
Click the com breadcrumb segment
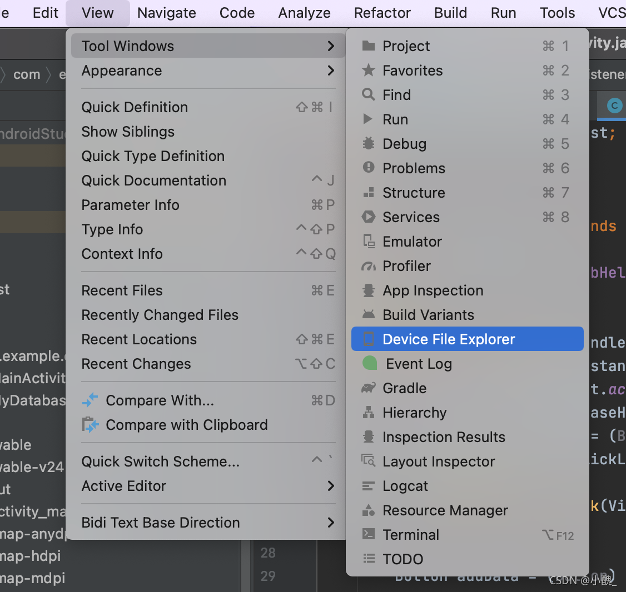coord(27,74)
